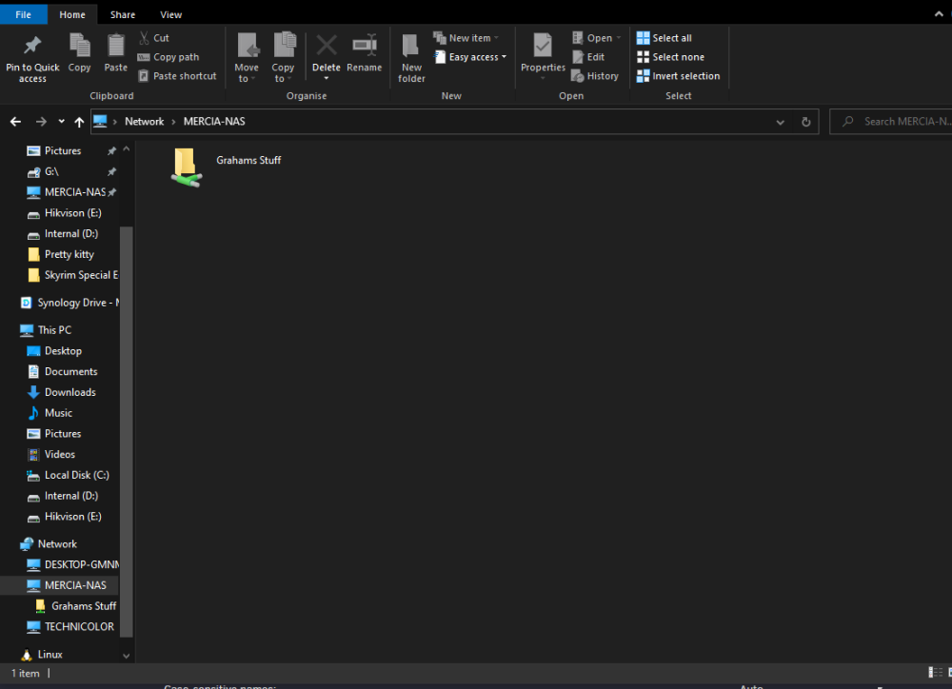Click the Copy ribbon icon
This screenshot has height=689, width=952.
80,46
